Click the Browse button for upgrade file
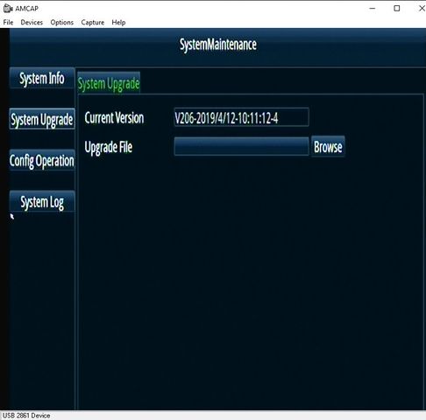Screen dimensions: 426x420 [328, 147]
